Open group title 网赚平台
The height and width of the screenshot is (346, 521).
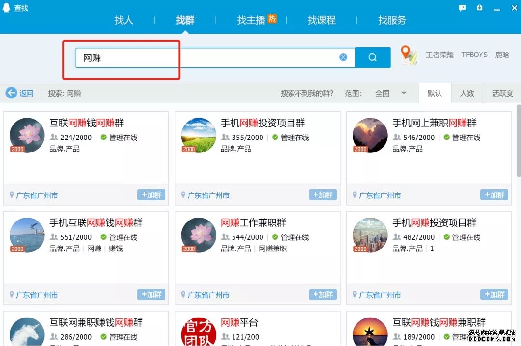[239, 322]
